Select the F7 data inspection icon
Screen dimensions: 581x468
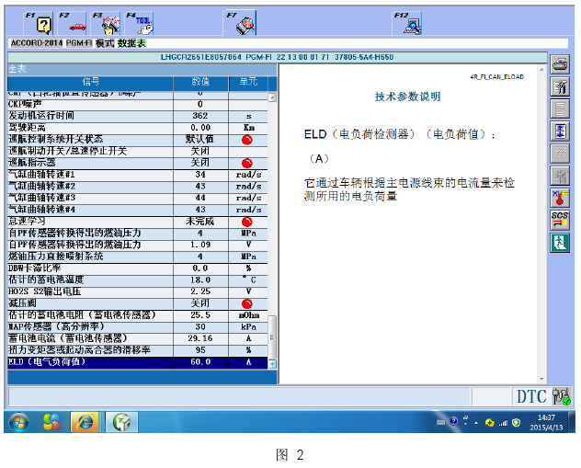240,23
